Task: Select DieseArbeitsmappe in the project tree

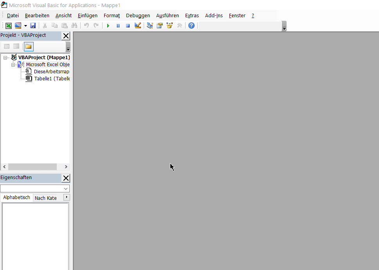Action: pyautogui.click(x=51, y=72)
